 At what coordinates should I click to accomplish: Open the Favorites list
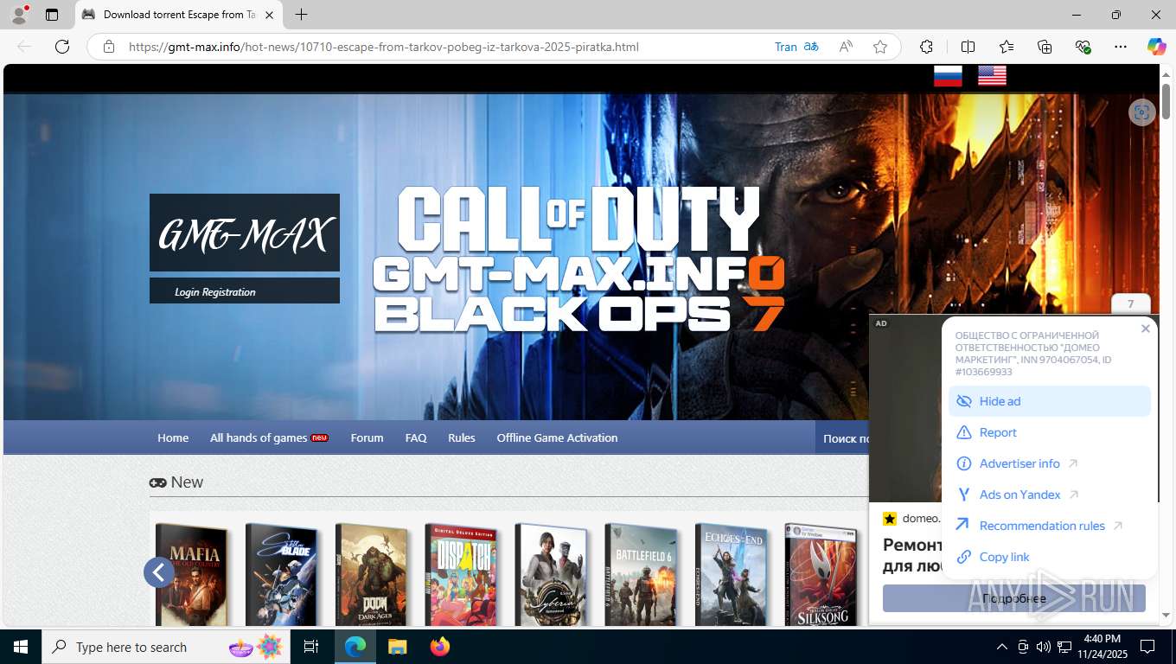pyautogui.click(x=1007, y=47)
